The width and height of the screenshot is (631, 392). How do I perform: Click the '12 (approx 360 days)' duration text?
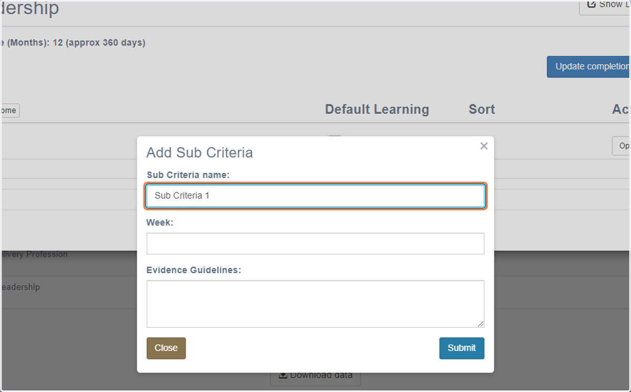tap(99, 43)
